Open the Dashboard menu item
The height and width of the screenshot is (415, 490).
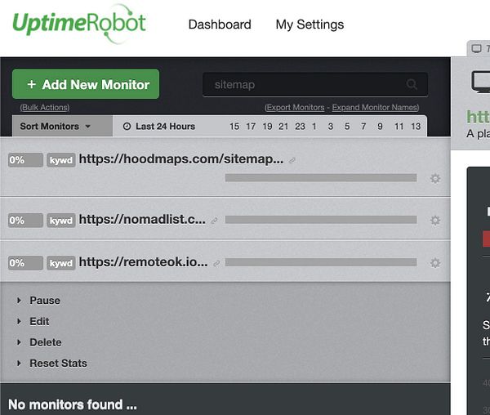pyautogui.click(x=220, y=25)
